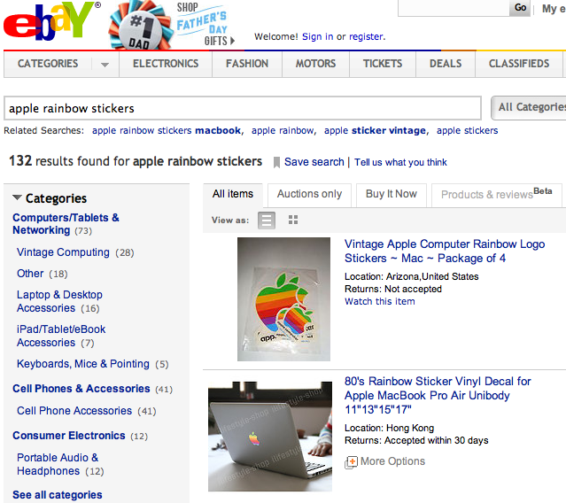Image resolution: width=566 pixels, height=503 pixels.
Task: Click the Go search button
Action: (x=520, y=8)
